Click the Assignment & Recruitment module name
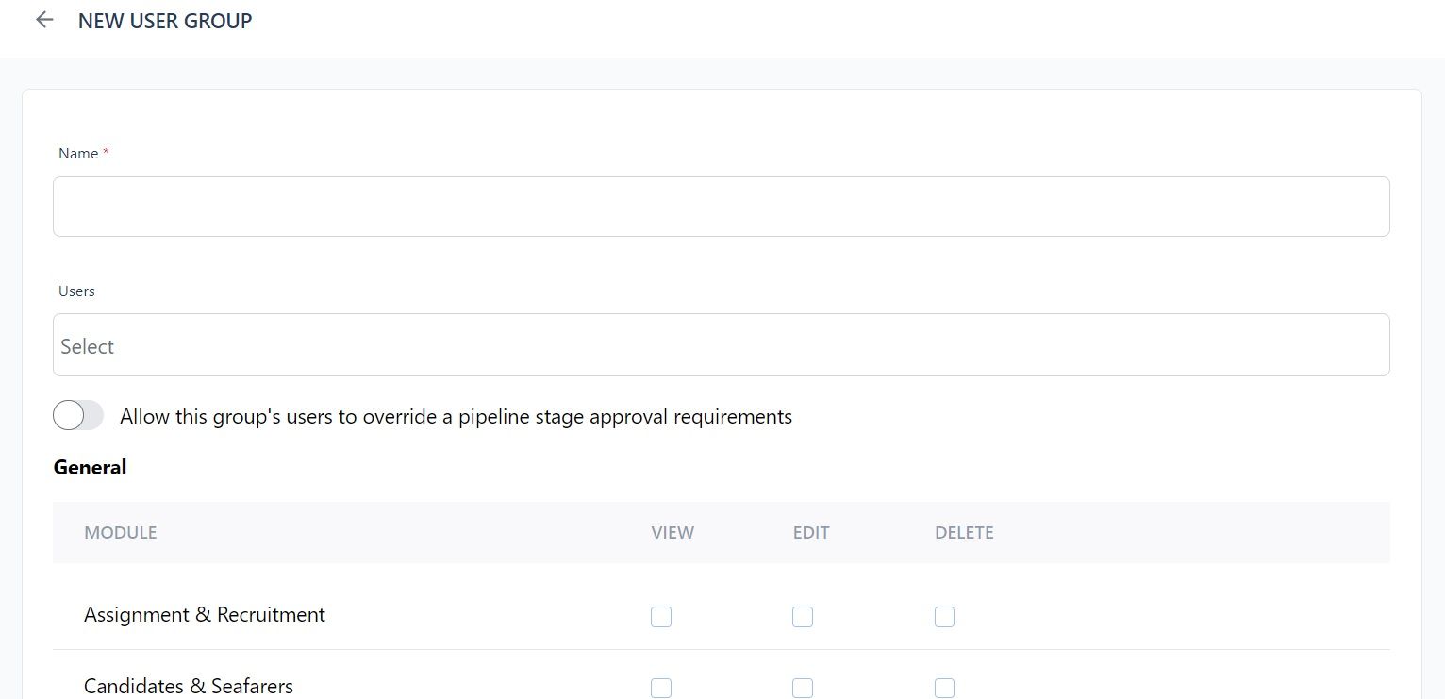 pyautogui.click(x=205, y=615)
